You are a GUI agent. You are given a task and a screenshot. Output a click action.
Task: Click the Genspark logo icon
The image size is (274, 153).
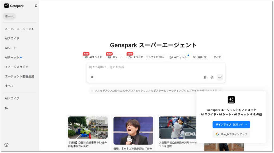point(6,6)
